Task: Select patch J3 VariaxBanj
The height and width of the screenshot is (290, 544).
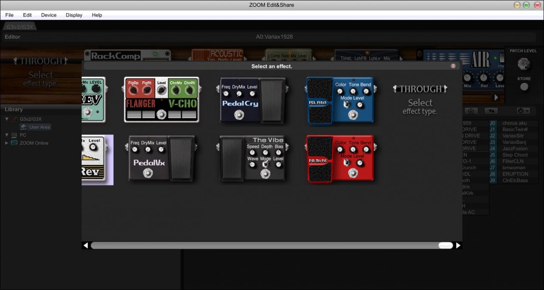Action: 514,142
